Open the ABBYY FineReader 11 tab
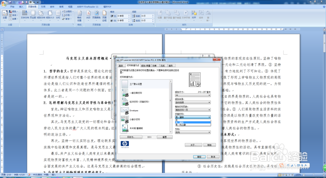Screen dimensions: 326x178 click(88, 7)
